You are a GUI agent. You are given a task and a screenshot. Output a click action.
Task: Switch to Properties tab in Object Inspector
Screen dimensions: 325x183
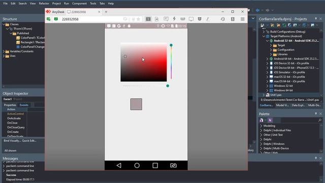(10, 105)
